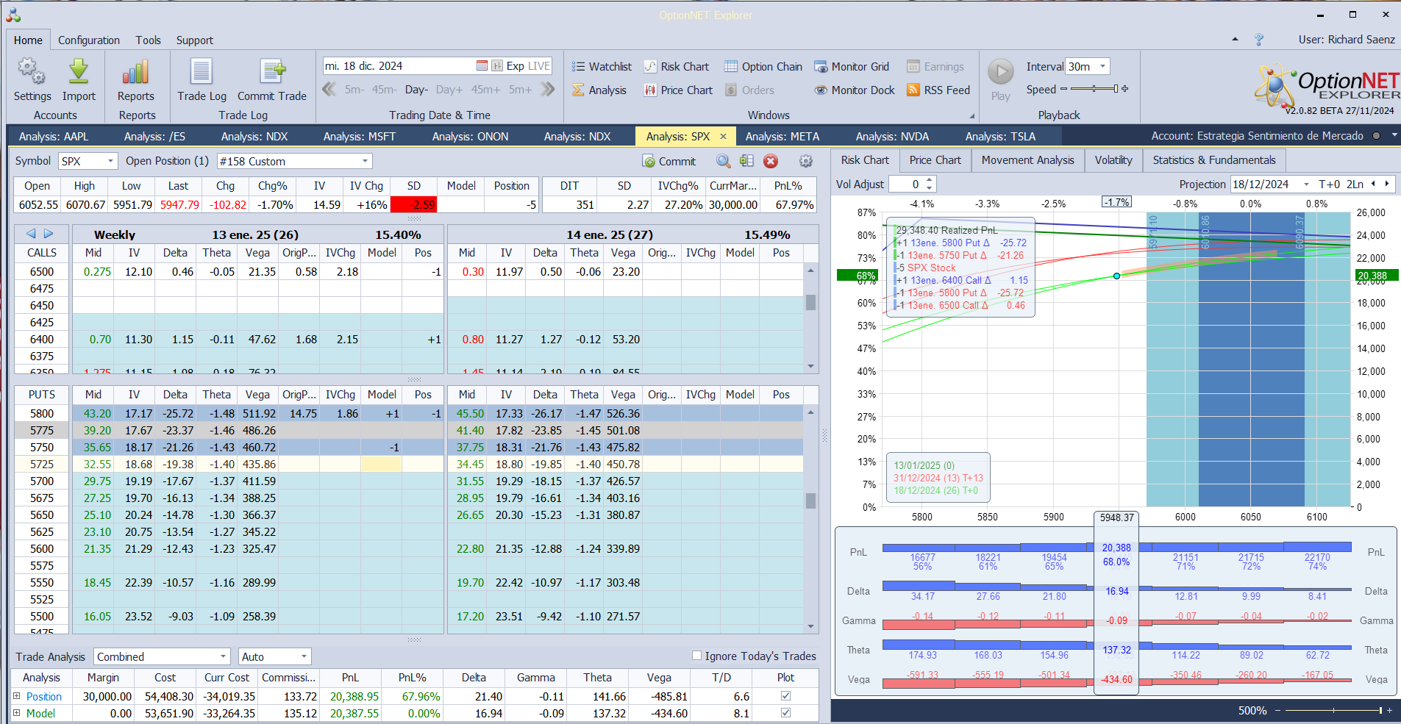Switch to the Analysis: META tab
Screen dimensions: 1401x724
[x=783, y=137]
